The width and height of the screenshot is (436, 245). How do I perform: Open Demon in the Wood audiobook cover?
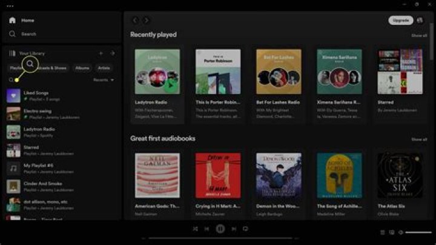(279, 175)
